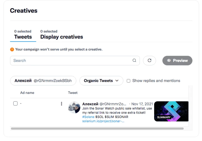
Task: Click the horizontal scrollbar
Action: pyautogui.click(x=97, y=129)
